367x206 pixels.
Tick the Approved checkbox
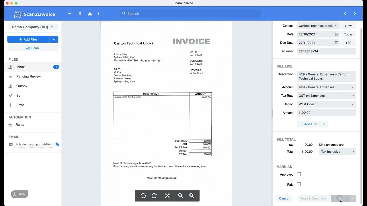point(299,174)
